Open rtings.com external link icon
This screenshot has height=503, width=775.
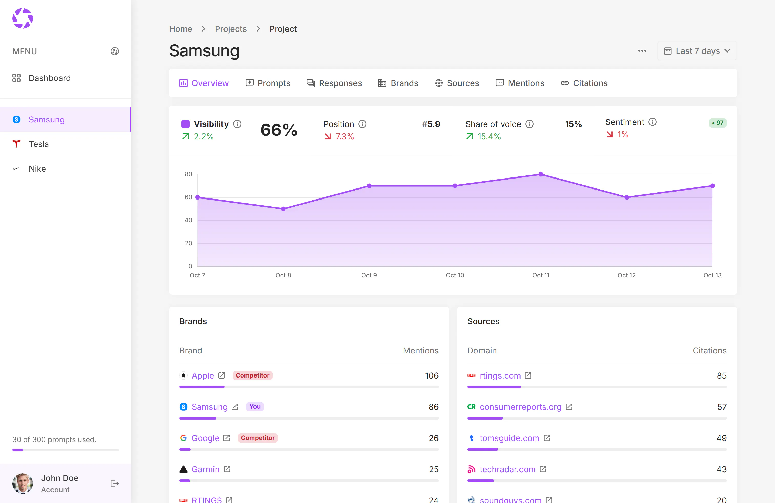(528, 375)
